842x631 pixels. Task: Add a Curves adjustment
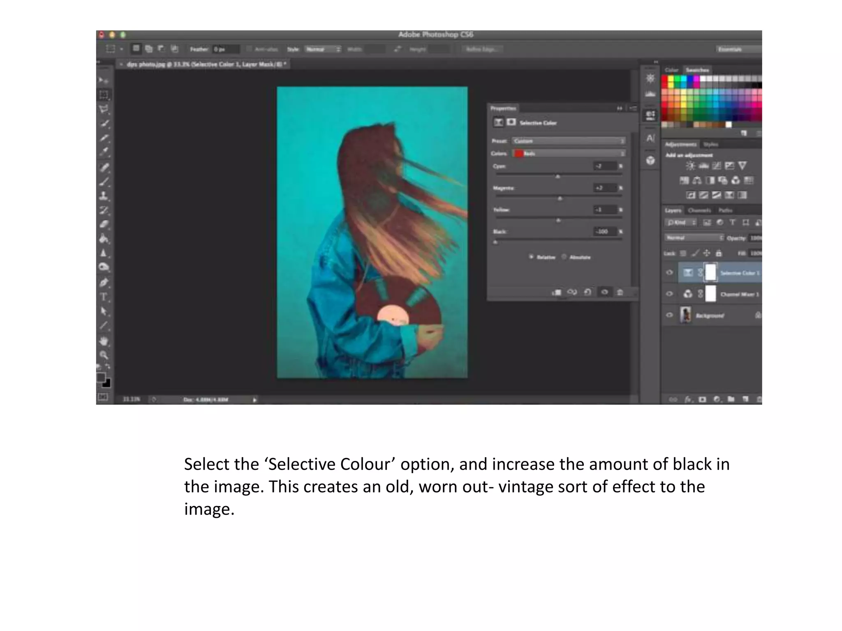pos(717,166)
